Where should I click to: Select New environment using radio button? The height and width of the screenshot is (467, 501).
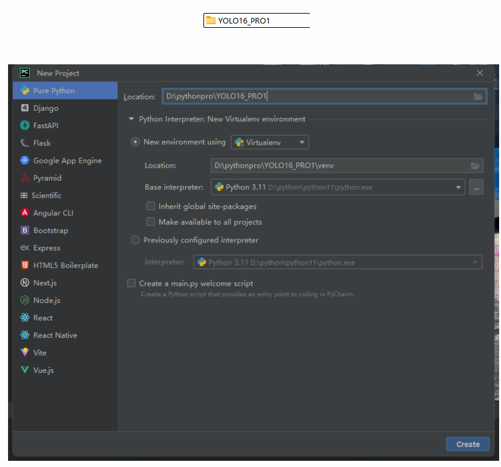tap(135, 142)
